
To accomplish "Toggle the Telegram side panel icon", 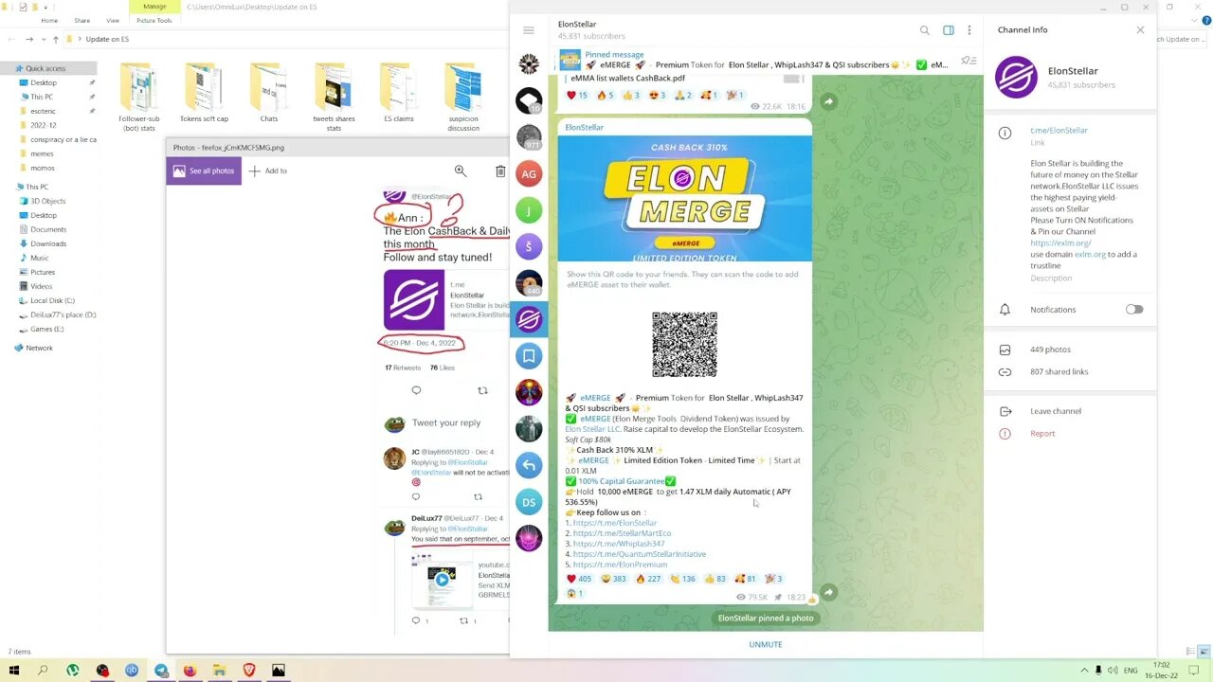I will pos(949,30).
